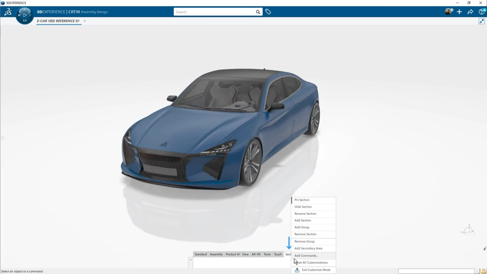The image size is (487, 274).
Task: Open the Touch action bar tab
Action: click(x=277, y=254)
